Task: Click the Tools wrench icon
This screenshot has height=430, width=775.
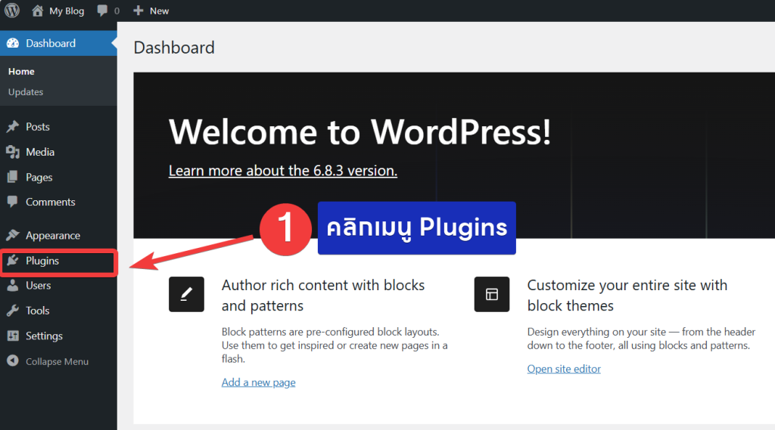Action: (x=13, y=311)
